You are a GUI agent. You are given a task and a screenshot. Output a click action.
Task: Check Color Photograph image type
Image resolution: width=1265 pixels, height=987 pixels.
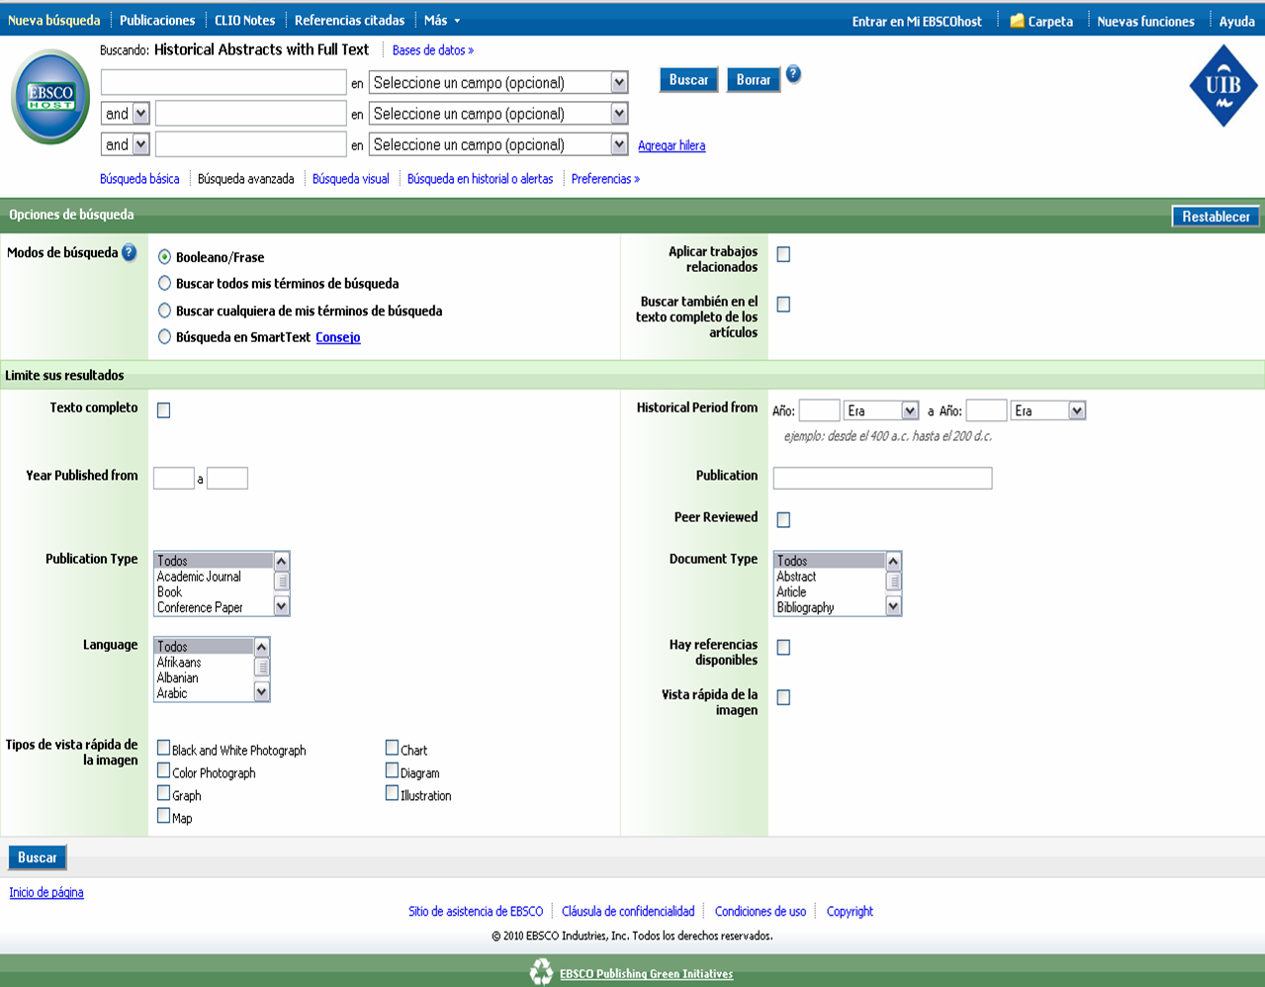click(164, 770)
